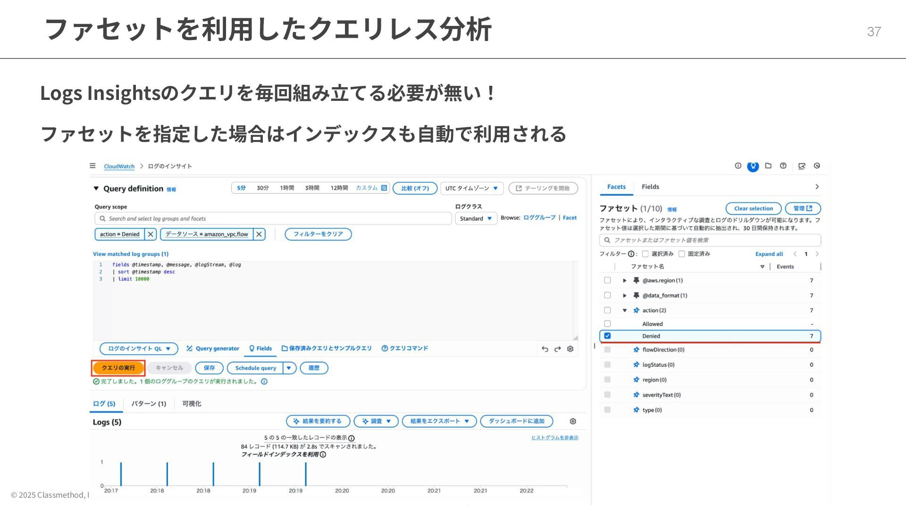This screenshot has height=509, width=906.
Task: Expand the @aws.region facet
Action: (x=624, y=280)
